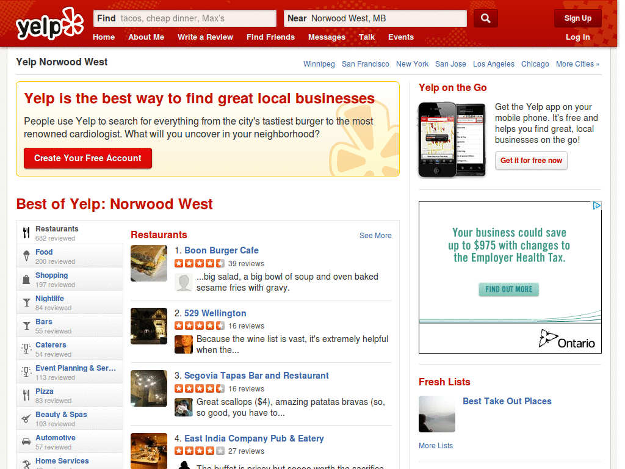Click the Create Your Free Account button
This screenshot has height=469, width=625.
click(x=87, y=158)
